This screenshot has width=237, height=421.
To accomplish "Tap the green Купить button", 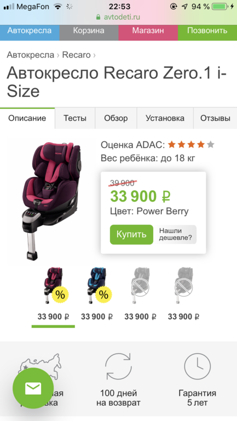I will pyautogui.click(x=131, y=235).
